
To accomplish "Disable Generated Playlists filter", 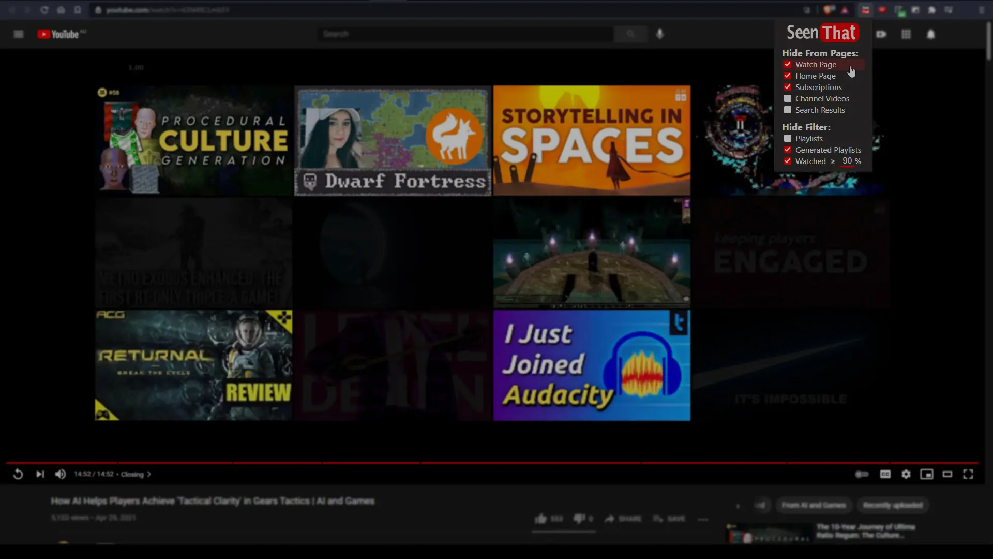I will pyautogui.click(x=788, y=150).
